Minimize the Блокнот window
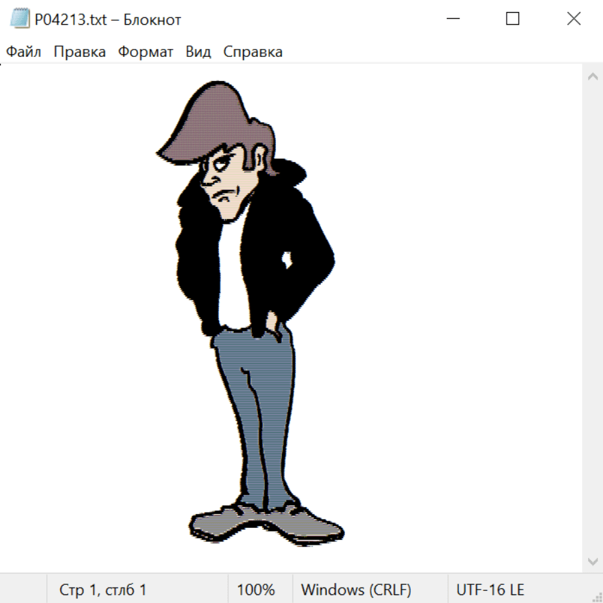Screen dimensions: 603x603 point(452,19)
